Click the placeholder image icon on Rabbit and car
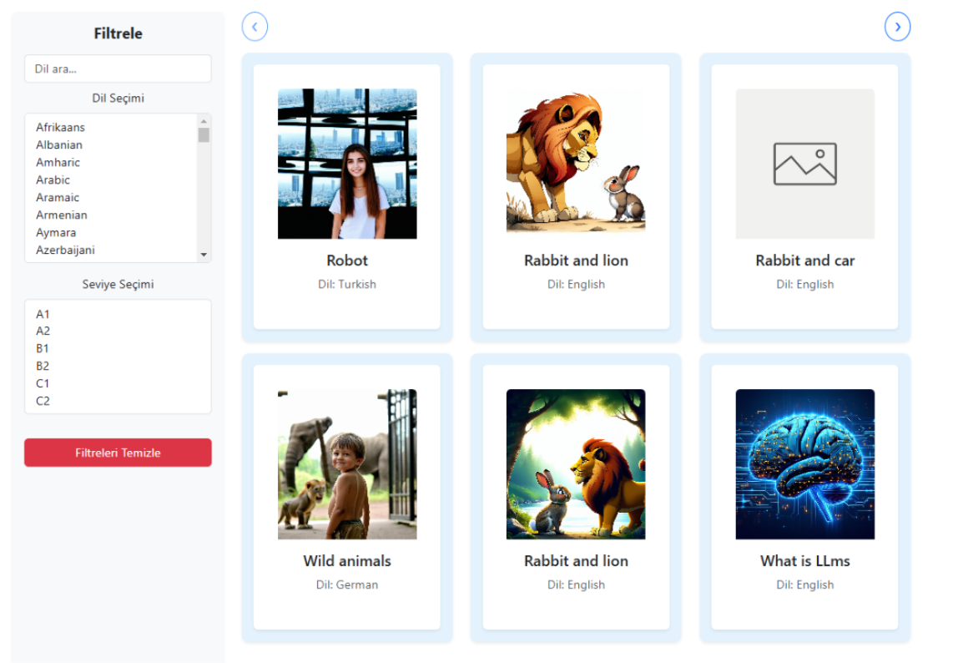The width and height of the screenshot is (953, 663). pos(804,164)
